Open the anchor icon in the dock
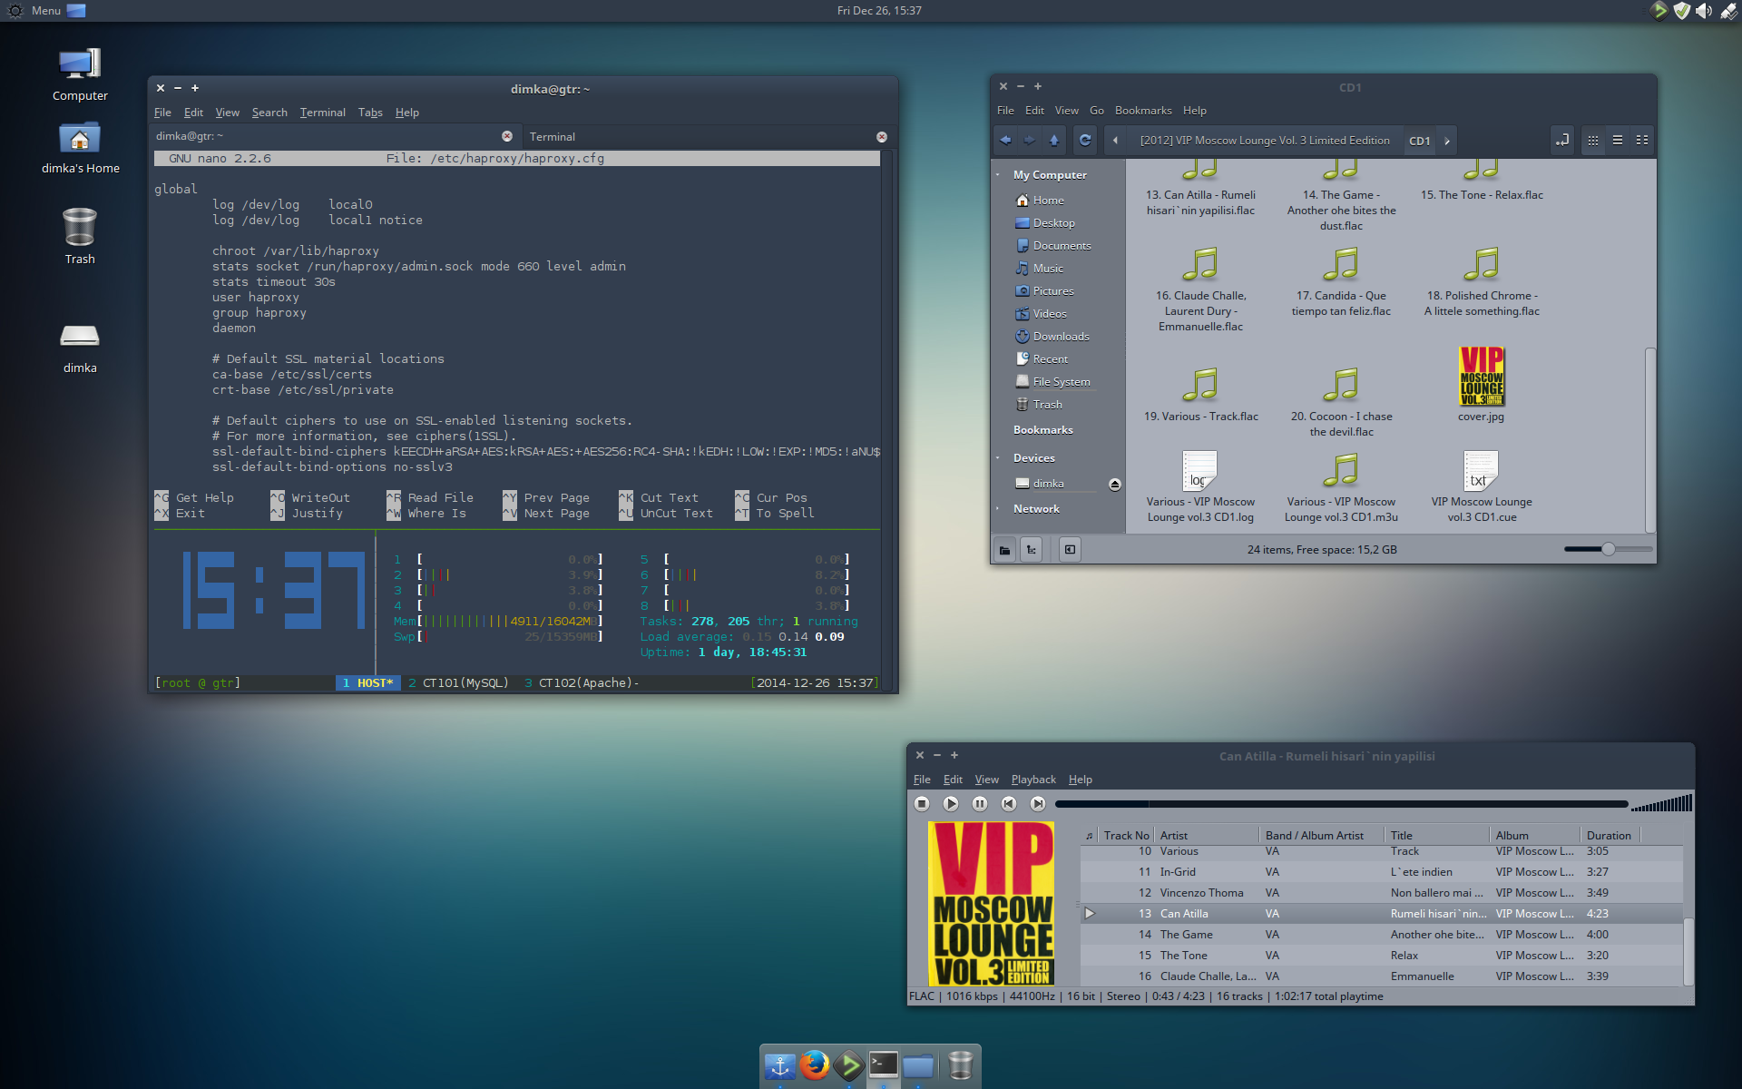The image size is (1742, 1089). pos(779,1065)
